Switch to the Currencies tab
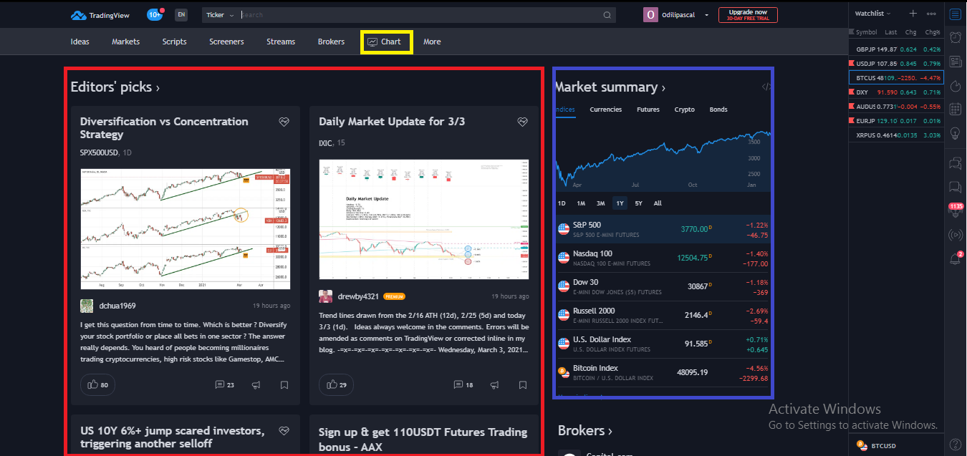 pos(605,110)
